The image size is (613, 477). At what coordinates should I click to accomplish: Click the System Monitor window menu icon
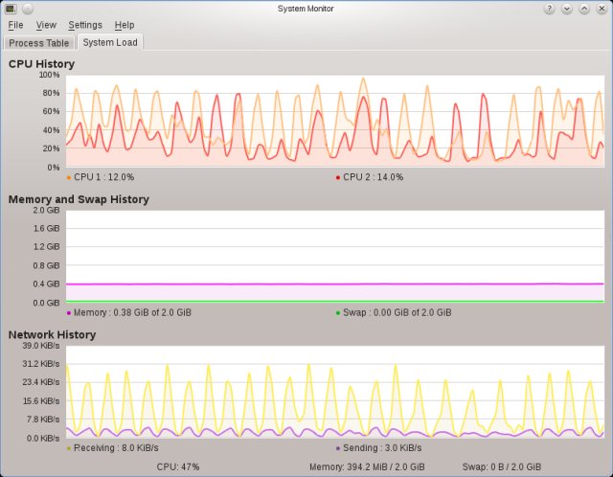(11, 9)
